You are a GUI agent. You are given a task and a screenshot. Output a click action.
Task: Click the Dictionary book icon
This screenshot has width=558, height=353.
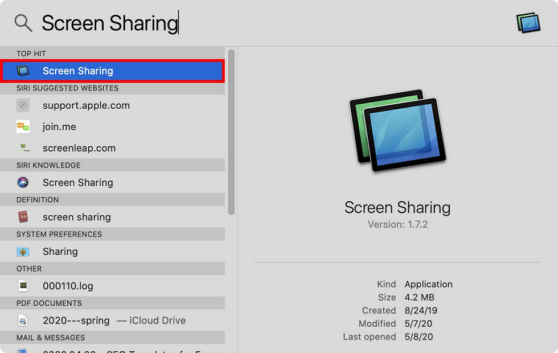[23, 217]
